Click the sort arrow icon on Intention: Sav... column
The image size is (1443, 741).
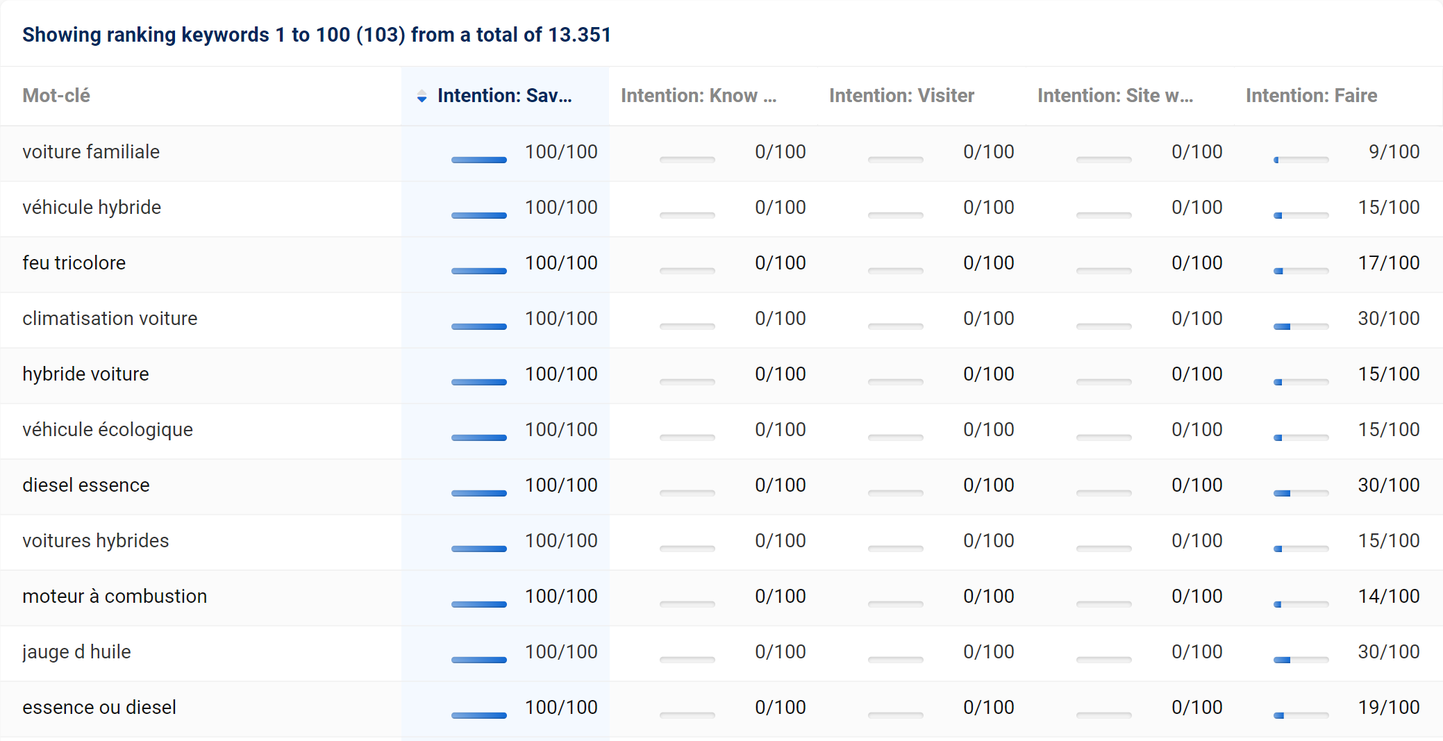(422, 97)
